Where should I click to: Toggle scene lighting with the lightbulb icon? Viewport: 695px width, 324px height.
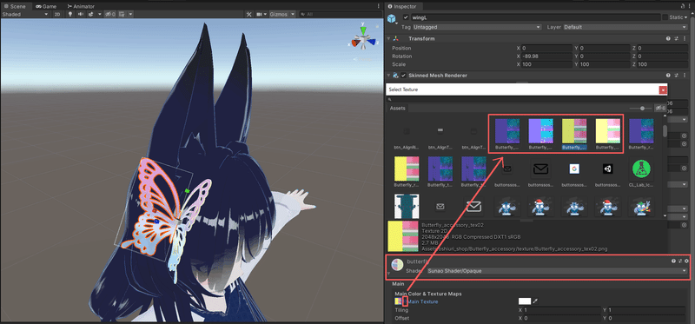coord(70,14)
